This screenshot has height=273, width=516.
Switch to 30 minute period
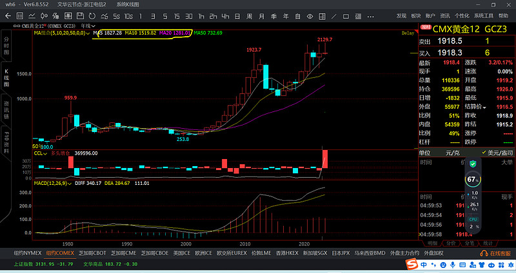coord(189,16)
